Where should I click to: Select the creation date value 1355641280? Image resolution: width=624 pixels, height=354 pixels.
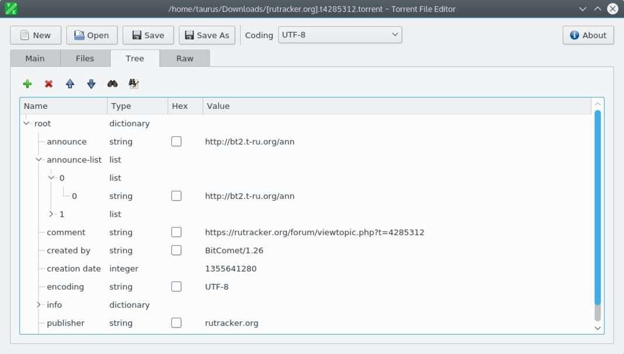point(230,269)
